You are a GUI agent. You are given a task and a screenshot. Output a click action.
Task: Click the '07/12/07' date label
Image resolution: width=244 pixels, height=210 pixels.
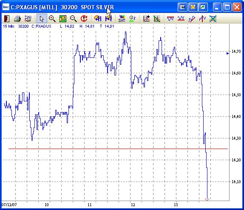(9, 204)
